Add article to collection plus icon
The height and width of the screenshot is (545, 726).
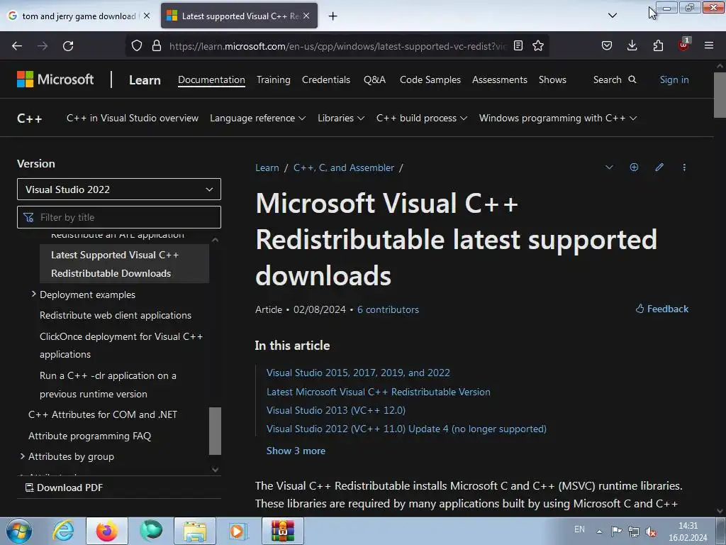point(634,167)
